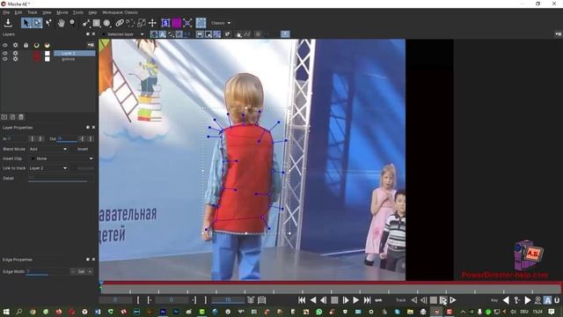Open WhatsApp from the taskbar

[x=318, y=312]
